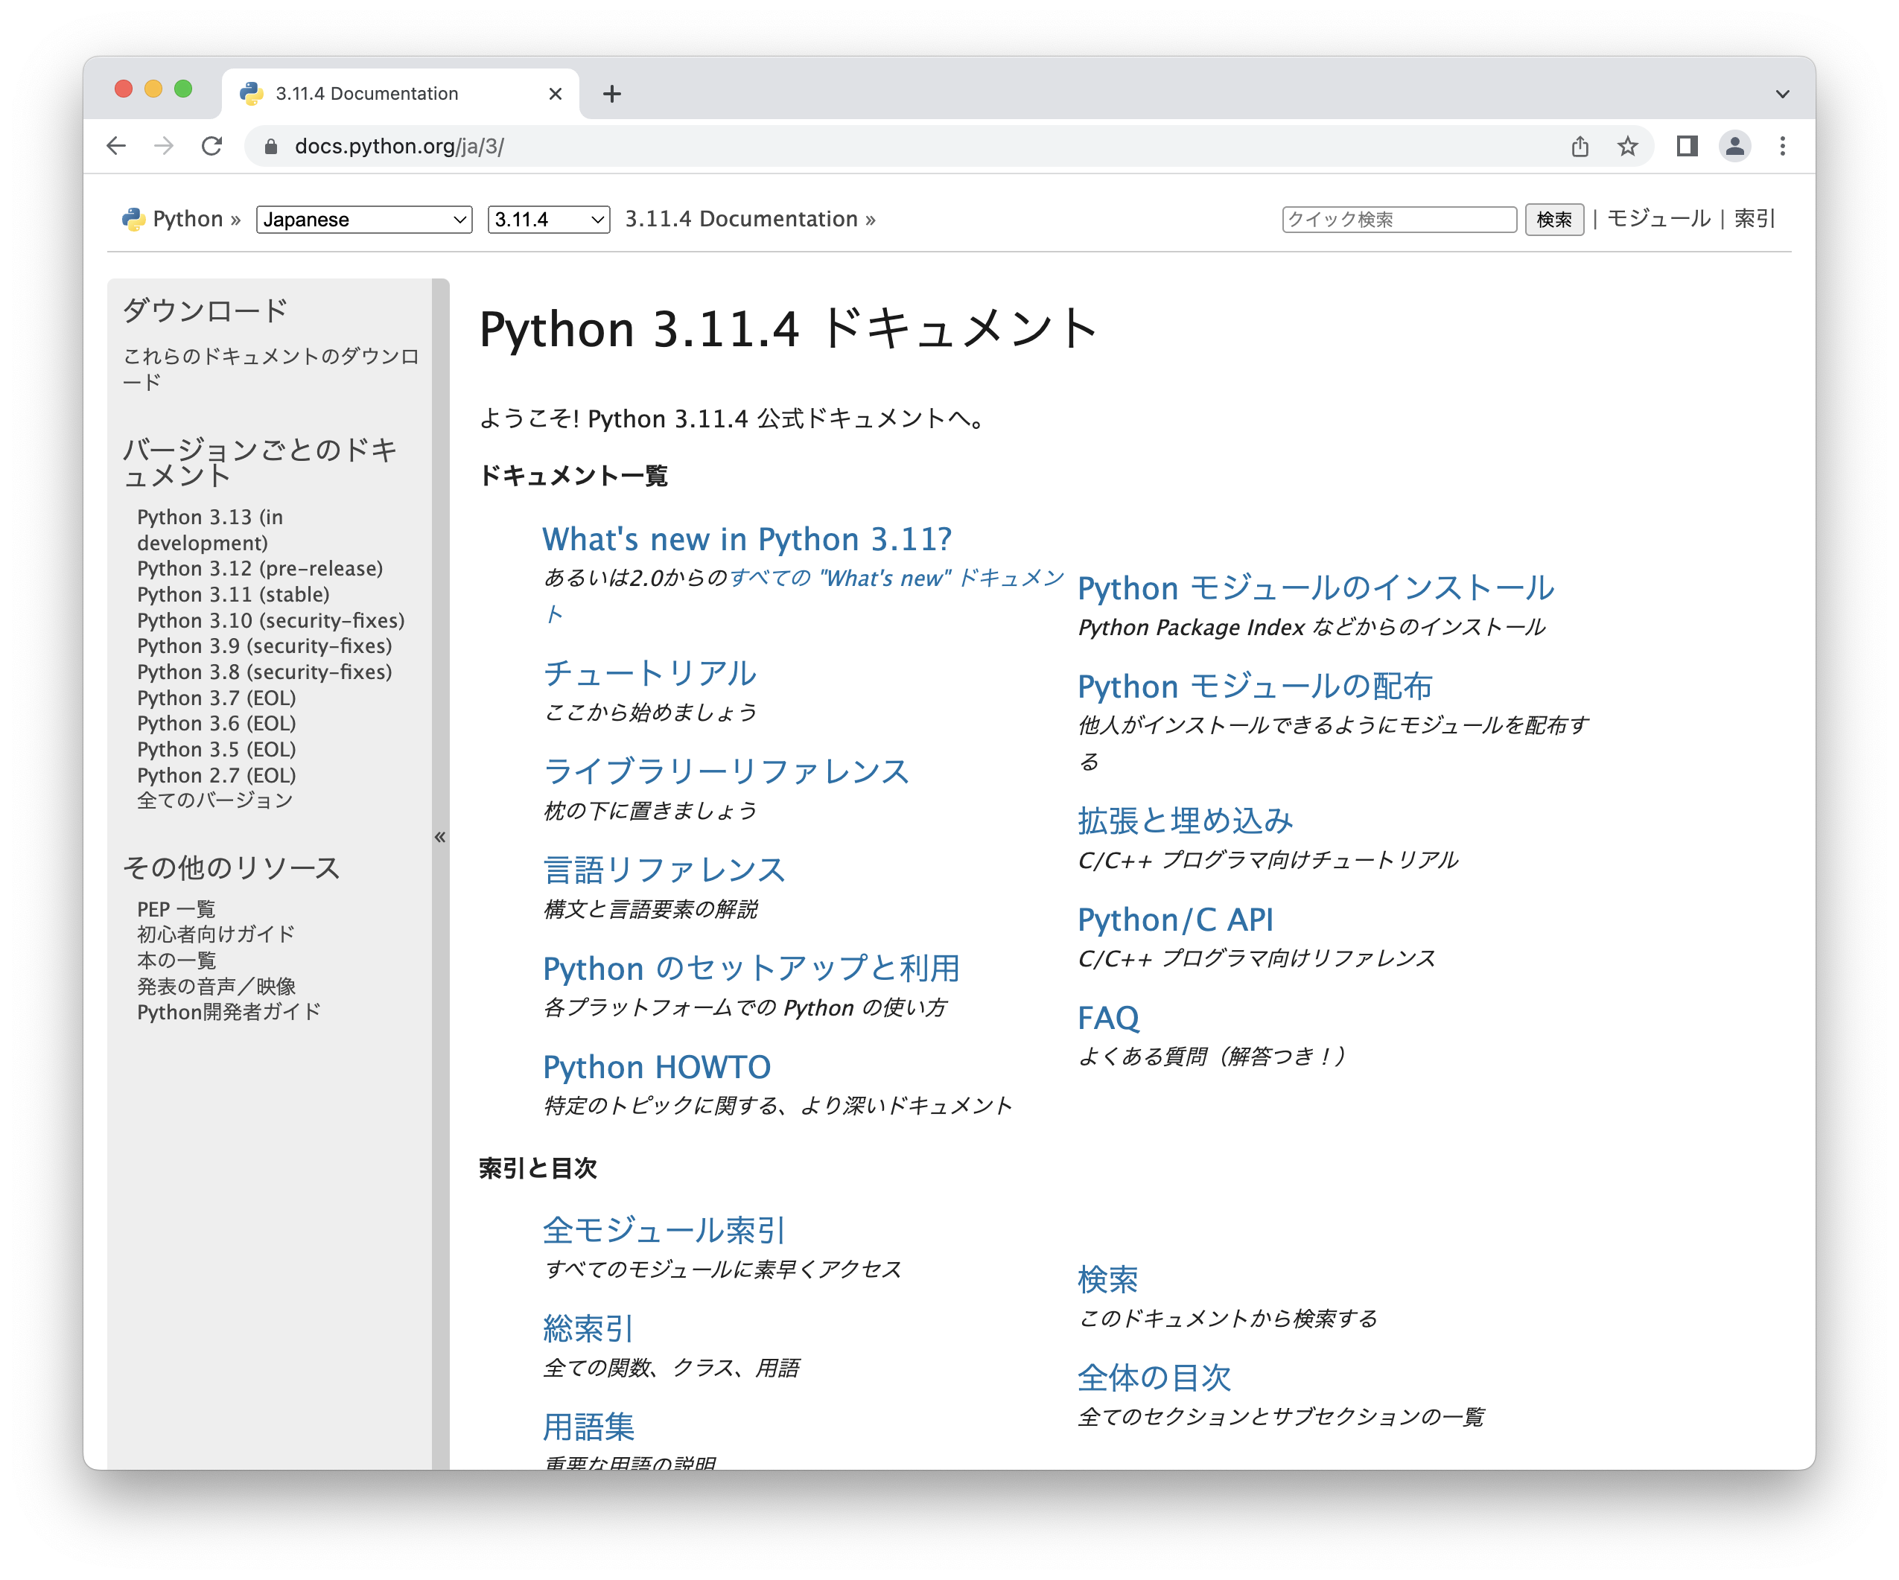Expand the tab search chevron
This screenshot has height=1580, width=1899.
(1781, 94)
